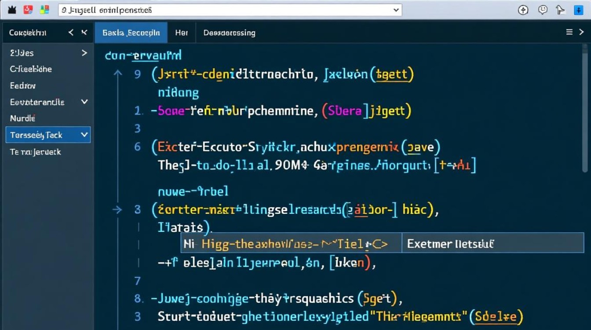Click the gutter arrow pointing at the highlighted line
Image resolution: width=591 pixels, height=330 pixels.
point(117,210)
